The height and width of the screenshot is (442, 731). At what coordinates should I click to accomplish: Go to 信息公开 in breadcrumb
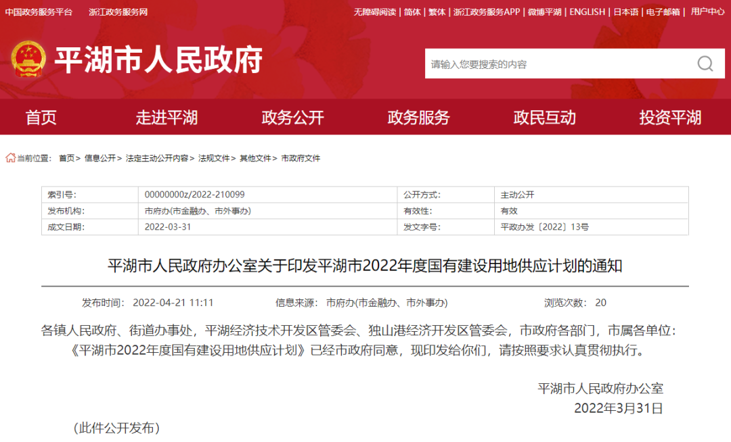pyautogui.click(x=99, y=158)
